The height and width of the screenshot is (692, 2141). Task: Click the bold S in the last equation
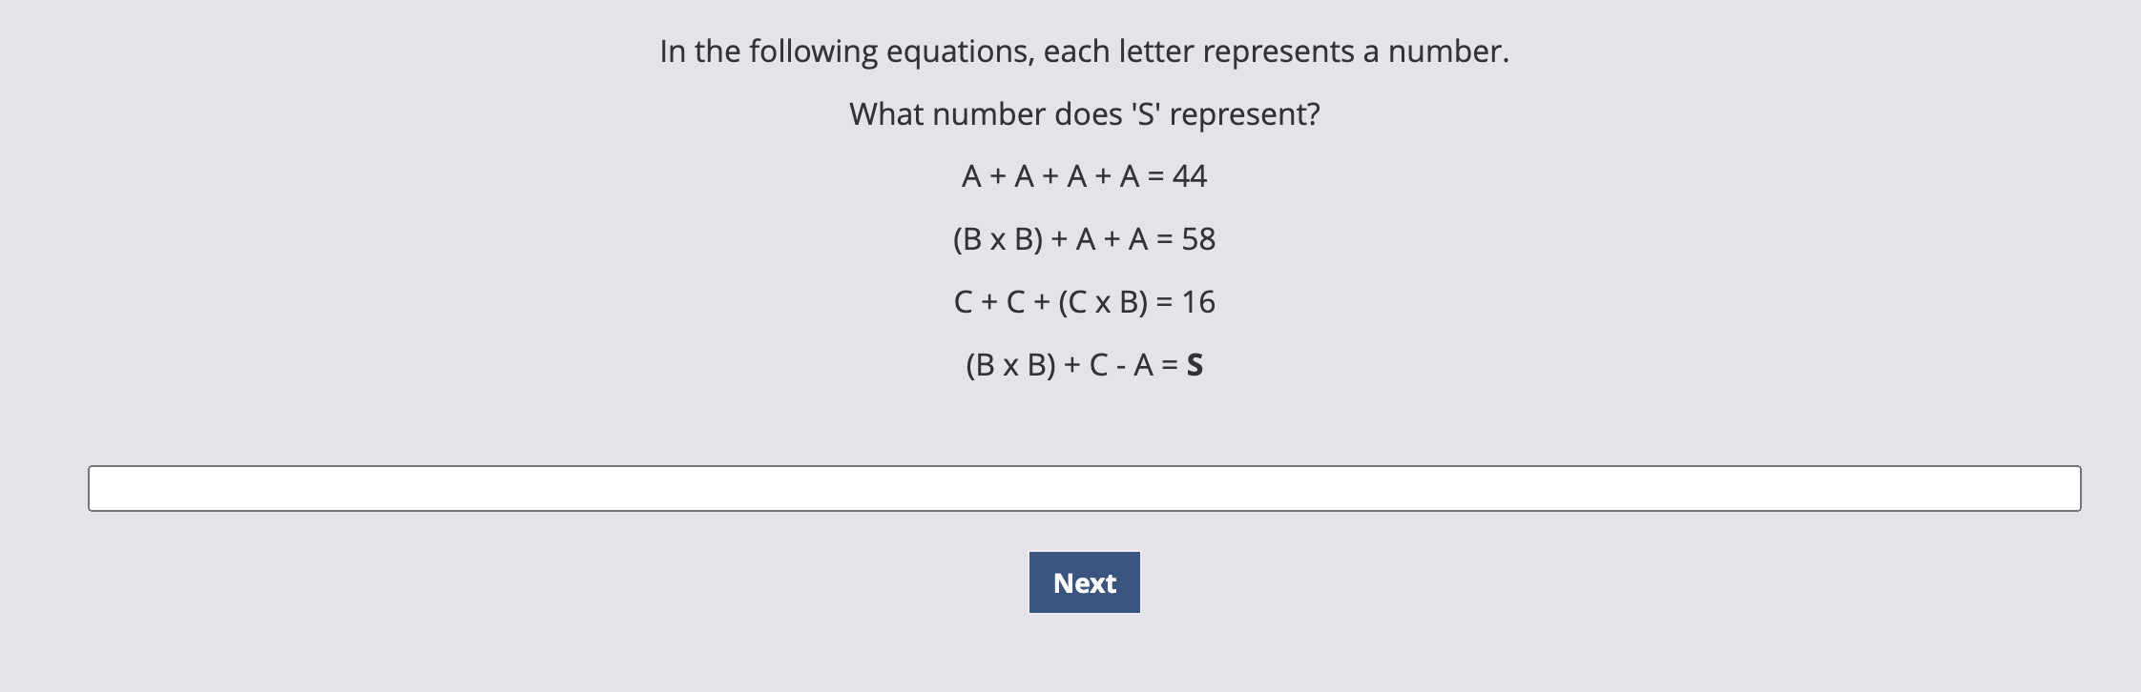[1195, 365]
